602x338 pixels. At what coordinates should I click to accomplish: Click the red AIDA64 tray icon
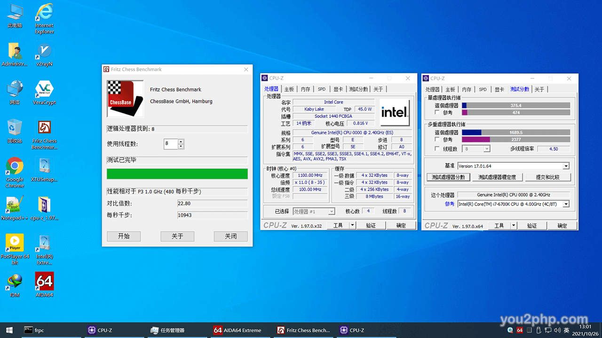tap(520, 330)
